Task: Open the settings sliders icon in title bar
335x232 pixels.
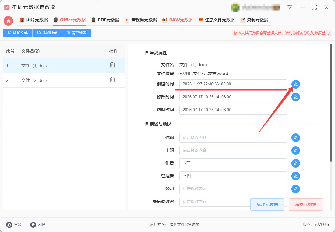Action: point(290,7)
